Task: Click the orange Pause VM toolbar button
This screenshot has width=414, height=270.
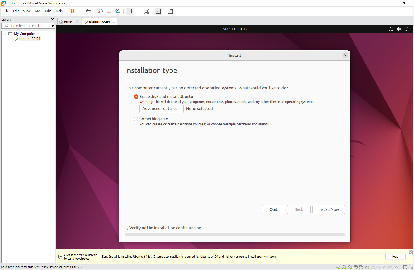Action: click(x=72, y=11)
